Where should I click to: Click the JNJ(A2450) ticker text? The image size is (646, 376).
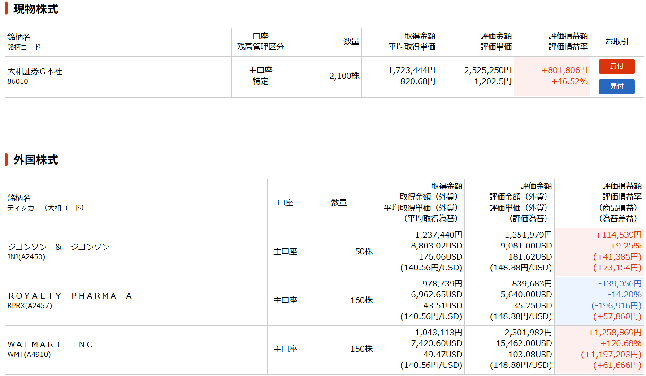tap(26, 257)
